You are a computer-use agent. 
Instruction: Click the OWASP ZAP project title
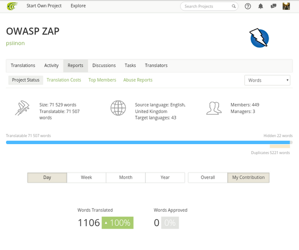pyautogui.click(x=33, y=31)
